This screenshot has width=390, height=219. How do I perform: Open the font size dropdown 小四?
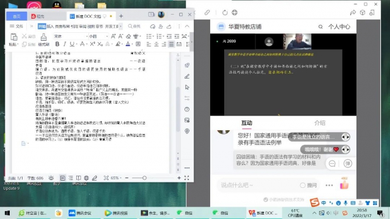(99, 36)
